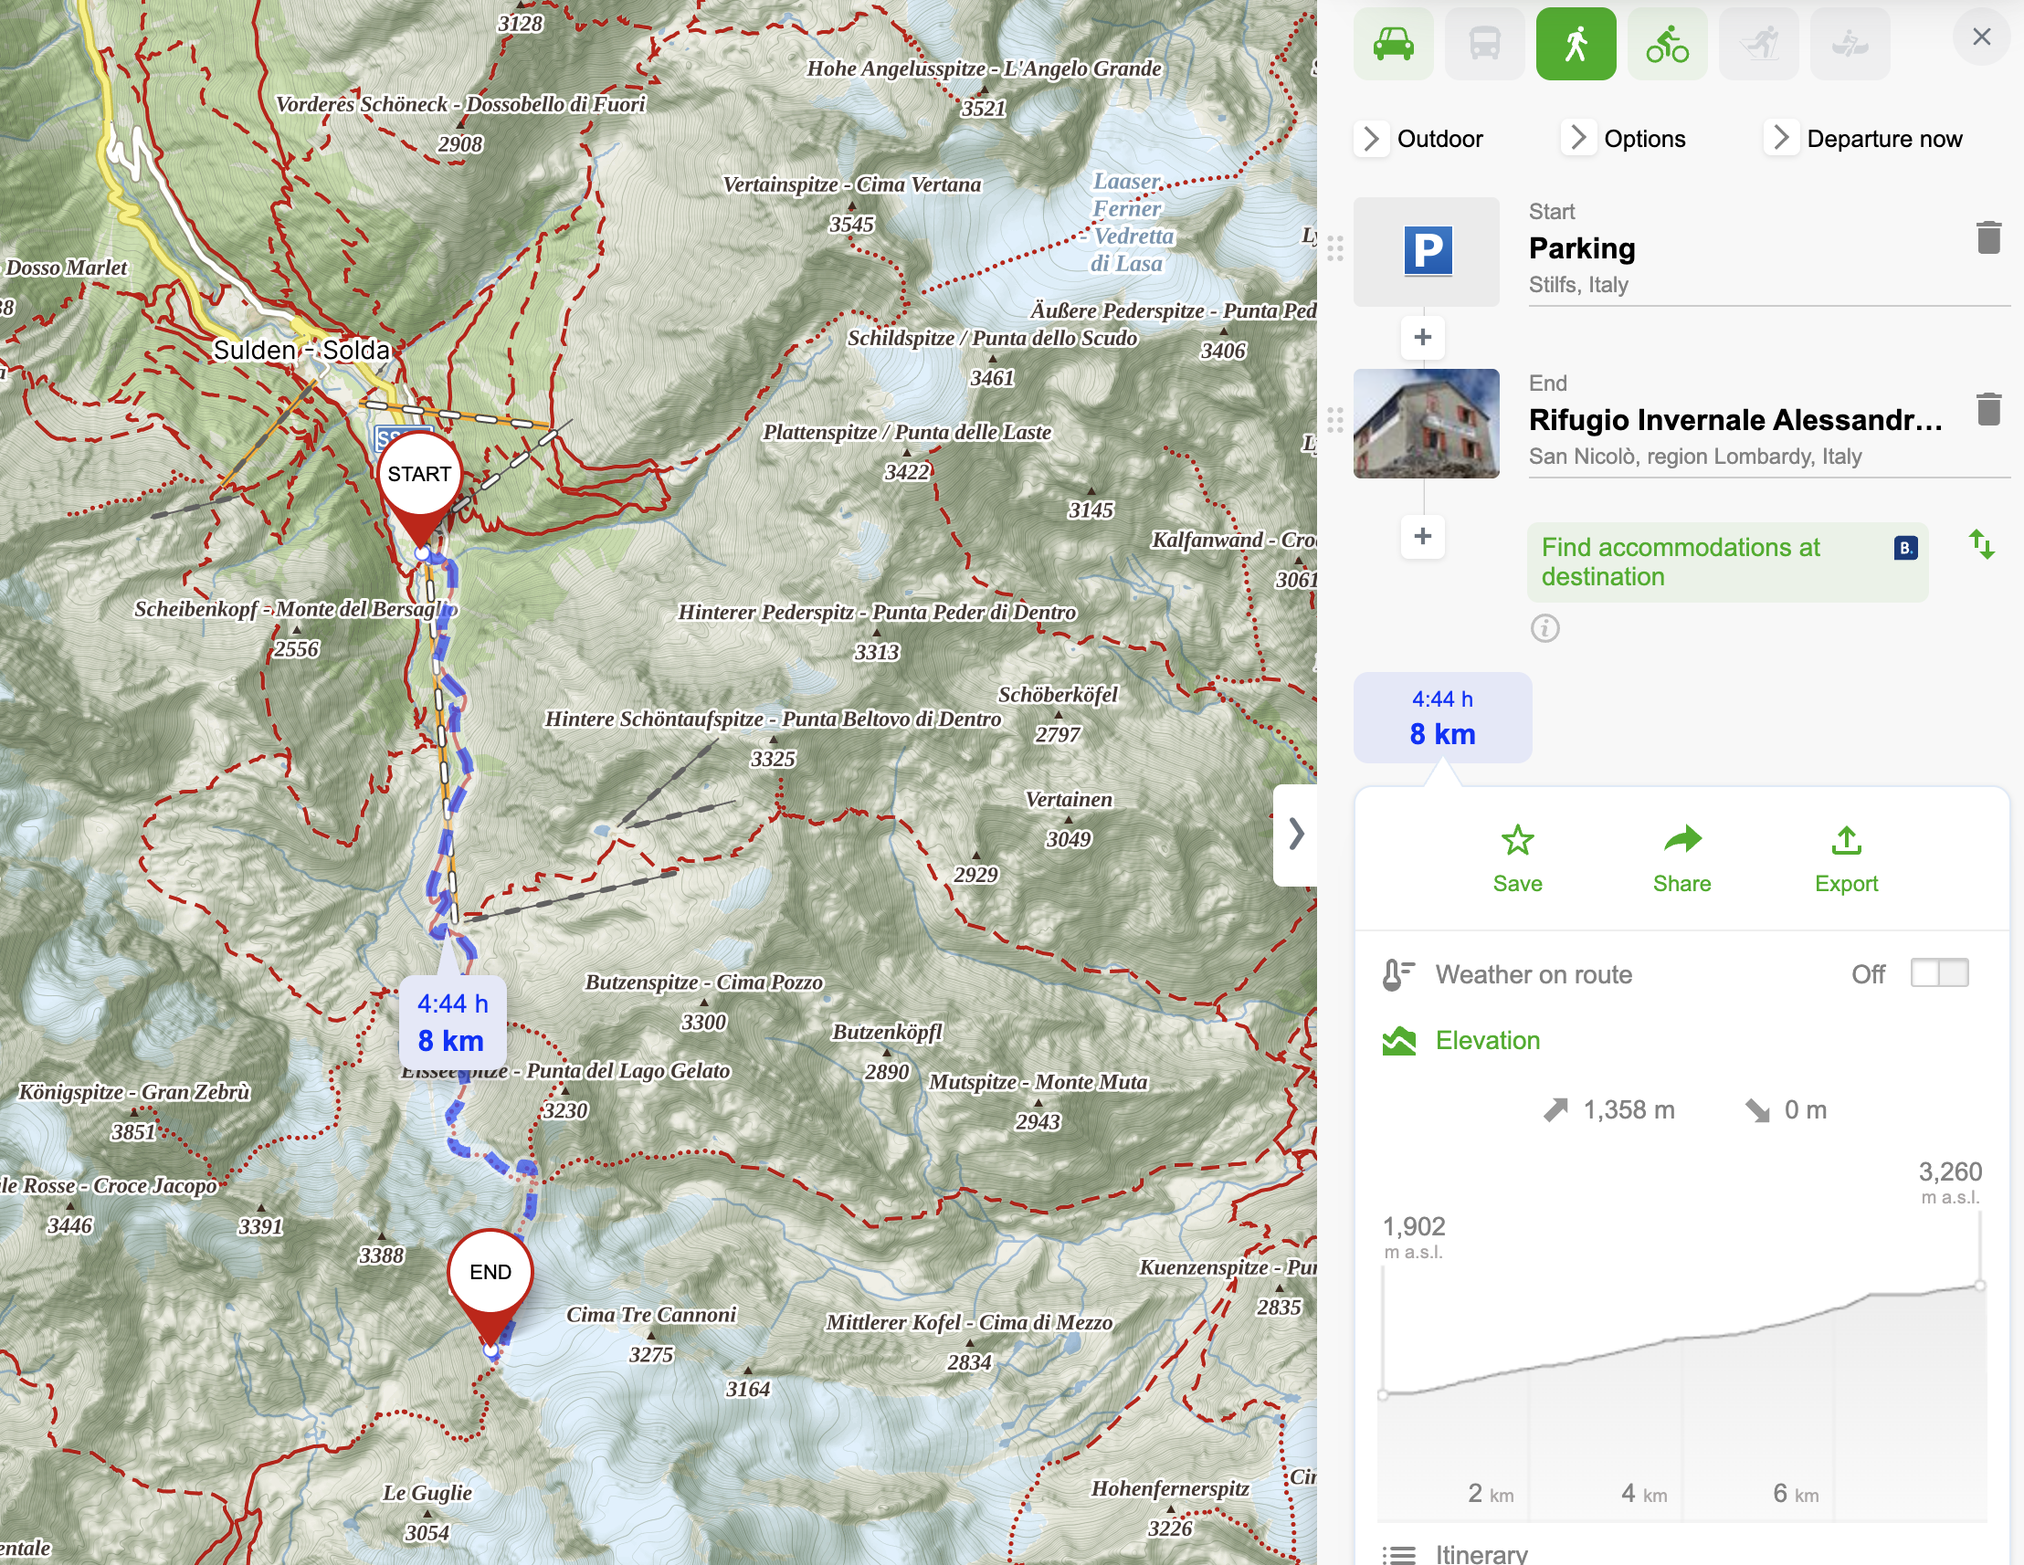Image resolution: width=2024 pixels, height=1565 pixels.
Task: Expand the Outdoor map type options
Action: coord(1419,139)
